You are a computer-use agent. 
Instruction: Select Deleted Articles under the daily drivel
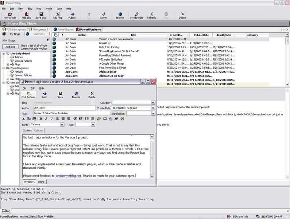pos(23,61)
